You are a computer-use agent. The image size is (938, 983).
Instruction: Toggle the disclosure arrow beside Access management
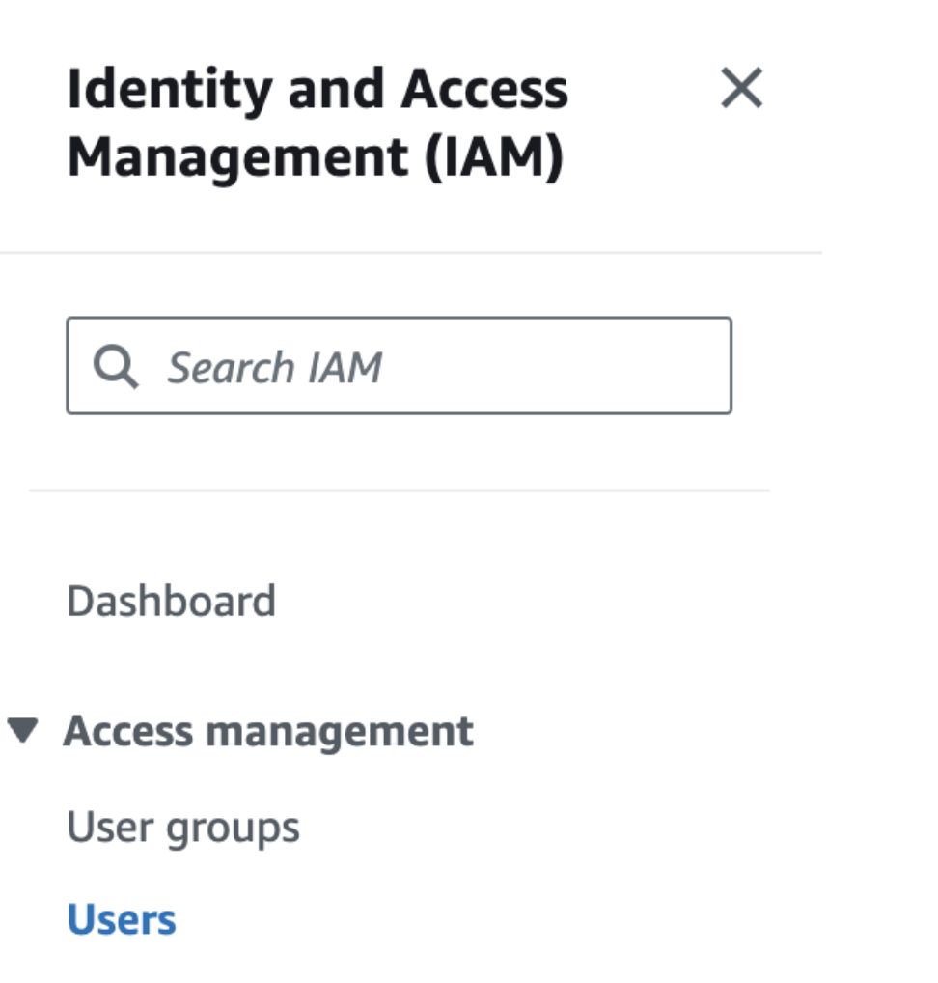tap(22, 730)
